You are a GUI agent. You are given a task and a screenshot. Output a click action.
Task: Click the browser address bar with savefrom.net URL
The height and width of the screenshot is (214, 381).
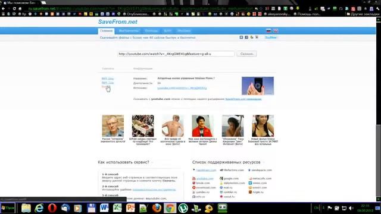pyautogui.click(x=140, y=8)
